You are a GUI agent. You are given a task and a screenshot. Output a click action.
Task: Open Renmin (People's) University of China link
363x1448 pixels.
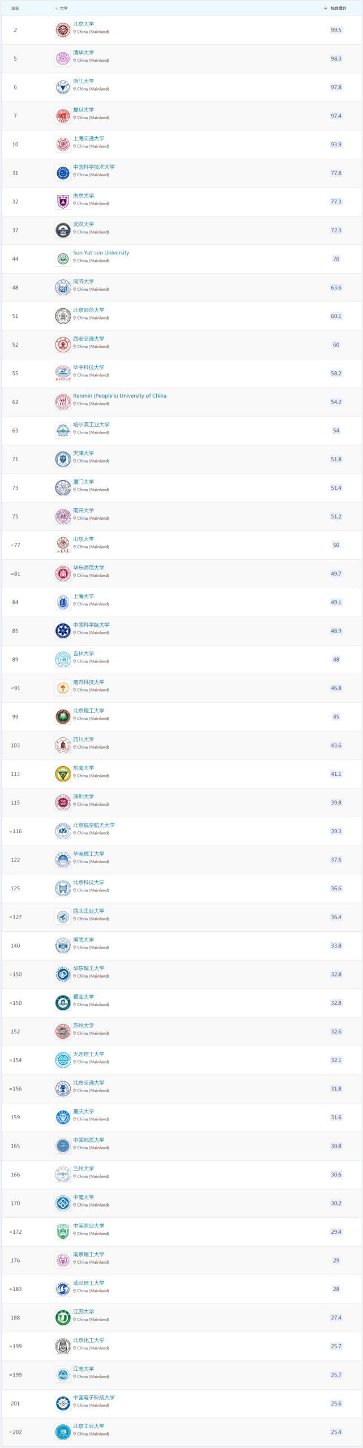click(x=119, y=396)
